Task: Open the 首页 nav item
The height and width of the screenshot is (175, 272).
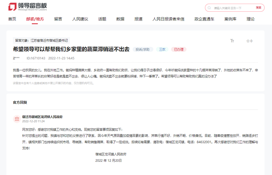Action: [12, 19]
